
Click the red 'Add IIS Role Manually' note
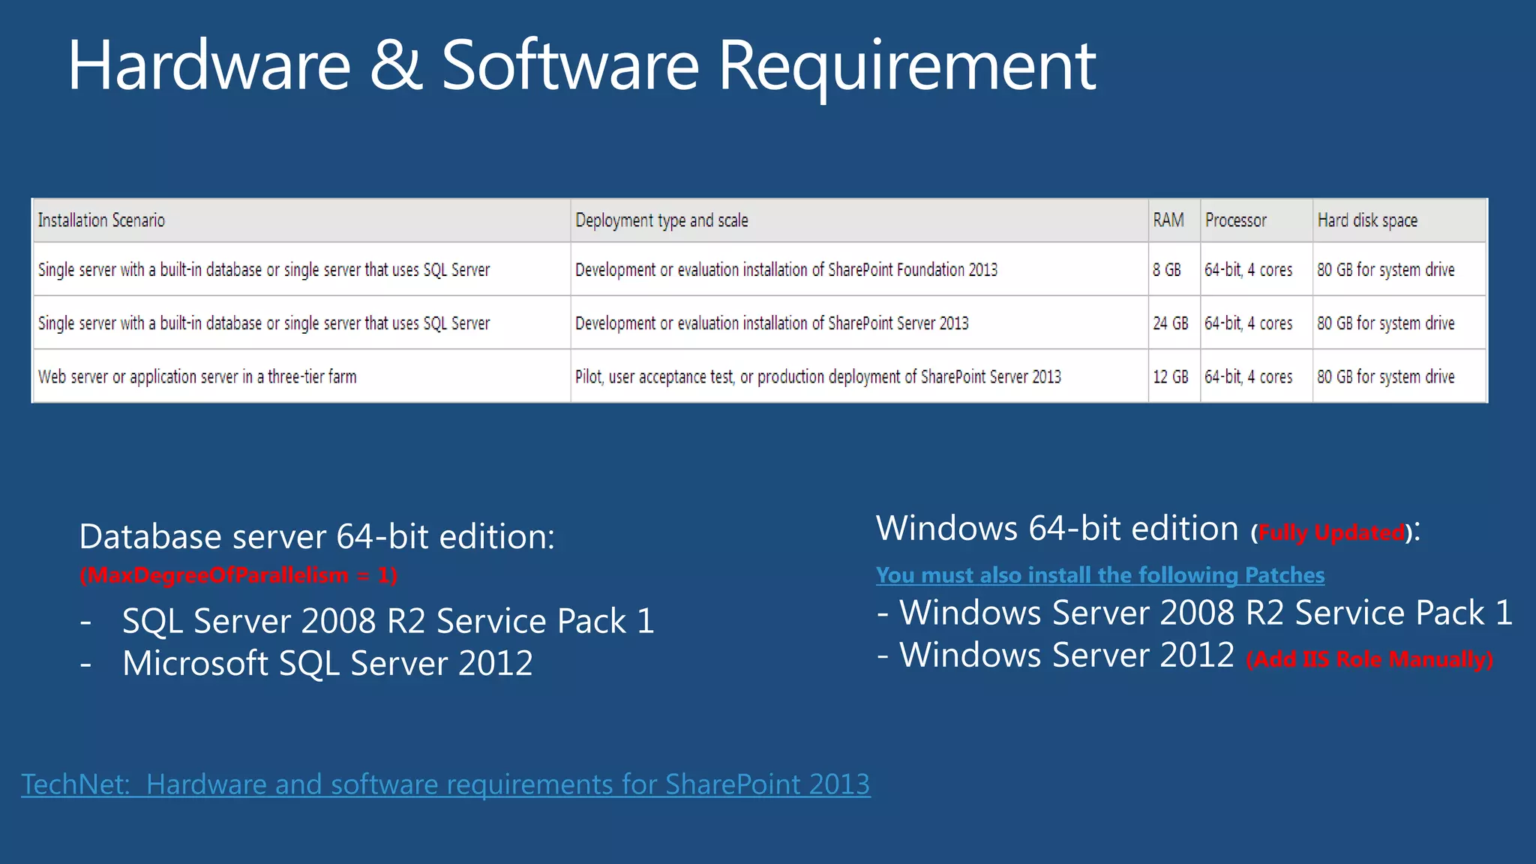tap(1369, 660)
